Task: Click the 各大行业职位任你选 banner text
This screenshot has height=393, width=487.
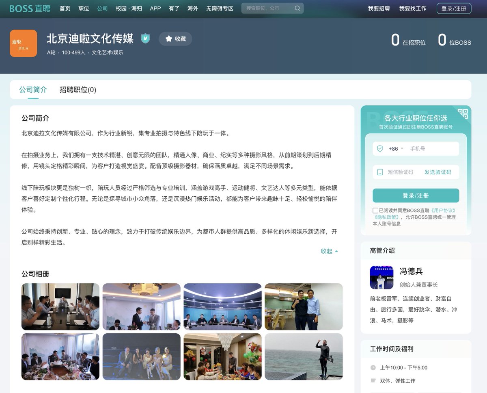Action: click(x=416, y=118)
